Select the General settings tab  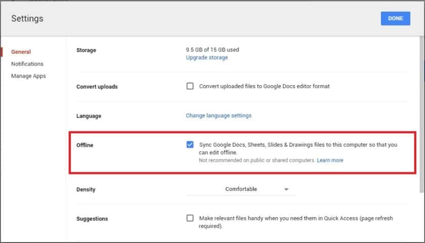pos(21,51)
